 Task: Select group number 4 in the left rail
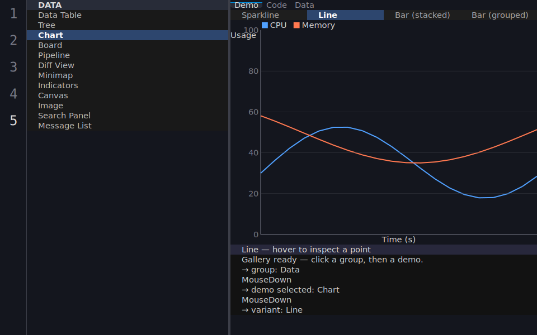point(13,94)
